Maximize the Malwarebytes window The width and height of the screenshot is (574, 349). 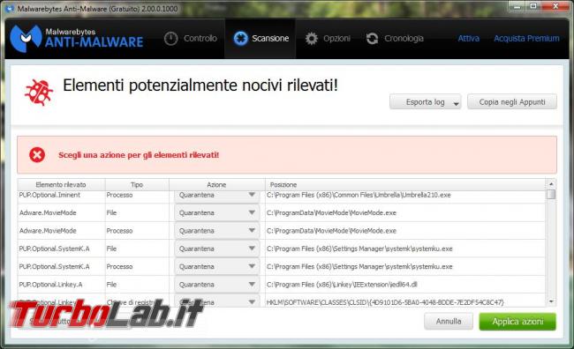533,6
